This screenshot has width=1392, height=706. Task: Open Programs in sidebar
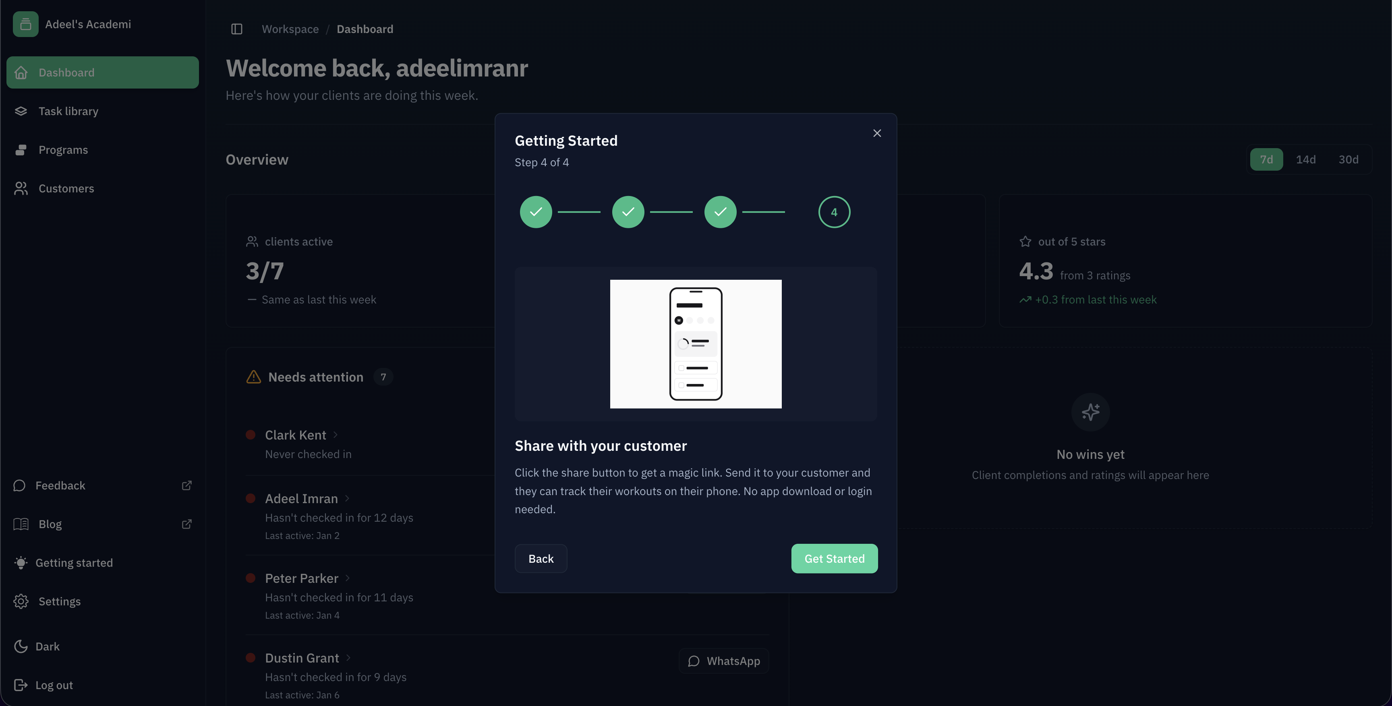[63, 150]
